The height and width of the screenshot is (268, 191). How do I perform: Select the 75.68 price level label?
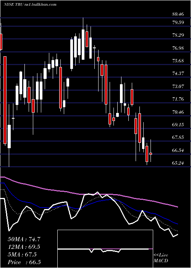click(x=178, y=61)
